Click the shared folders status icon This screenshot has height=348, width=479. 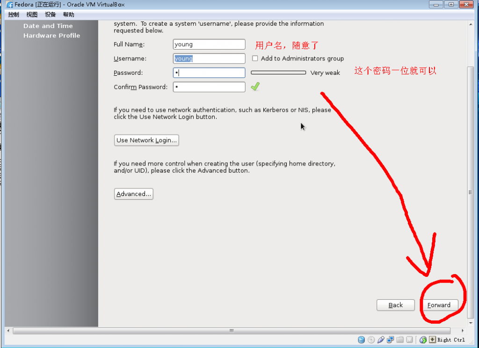399,340
